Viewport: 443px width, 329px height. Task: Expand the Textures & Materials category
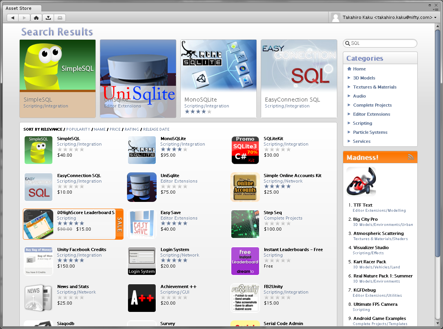pos(375,87)
